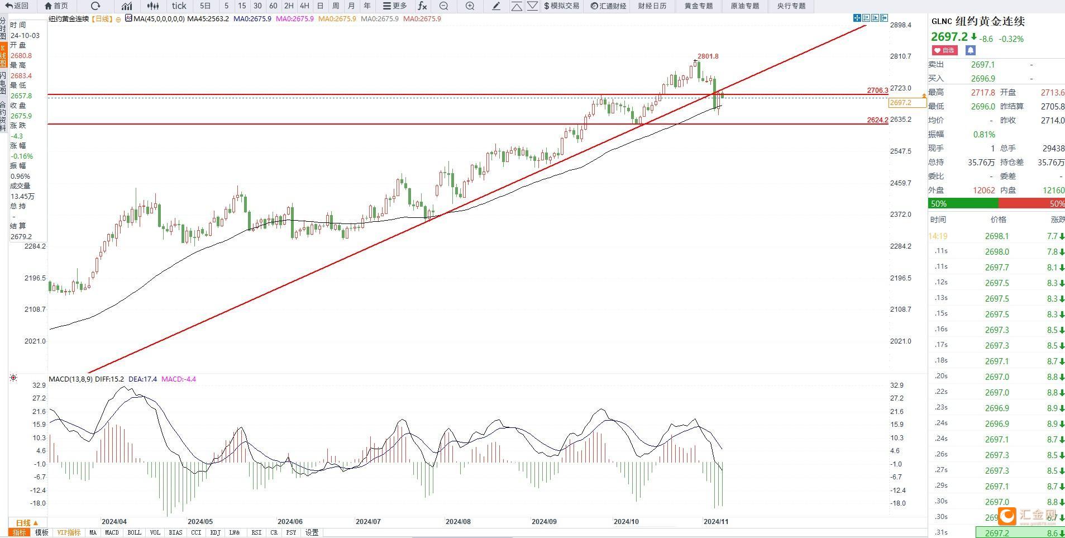Click the 2706.3 horizontal line label

(877, 91)
